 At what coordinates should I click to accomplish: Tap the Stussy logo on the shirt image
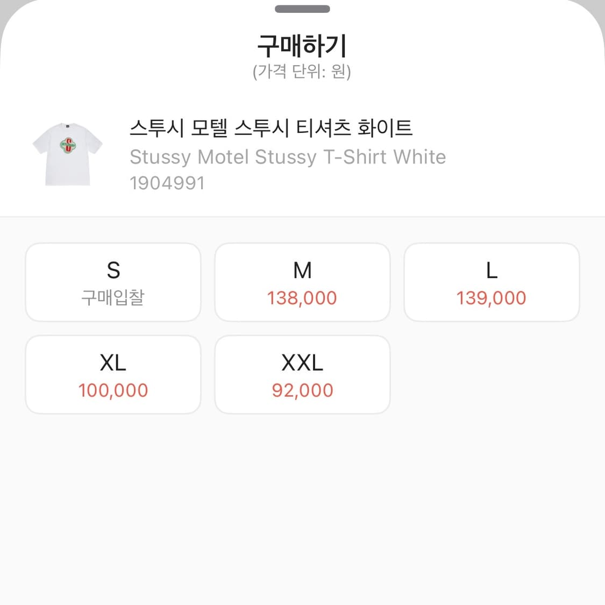click(67, 146)
